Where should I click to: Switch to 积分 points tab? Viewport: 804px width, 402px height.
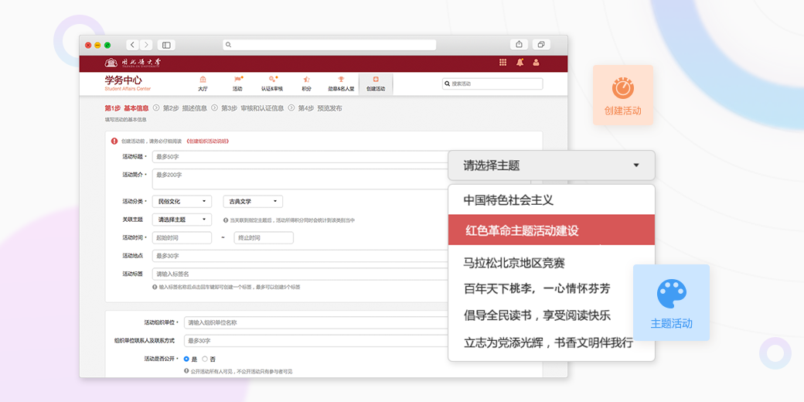click(x=306, y=83)
